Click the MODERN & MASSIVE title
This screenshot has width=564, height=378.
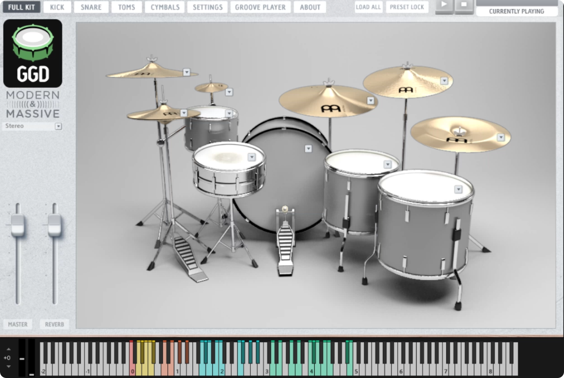click(x=33, y=104)
